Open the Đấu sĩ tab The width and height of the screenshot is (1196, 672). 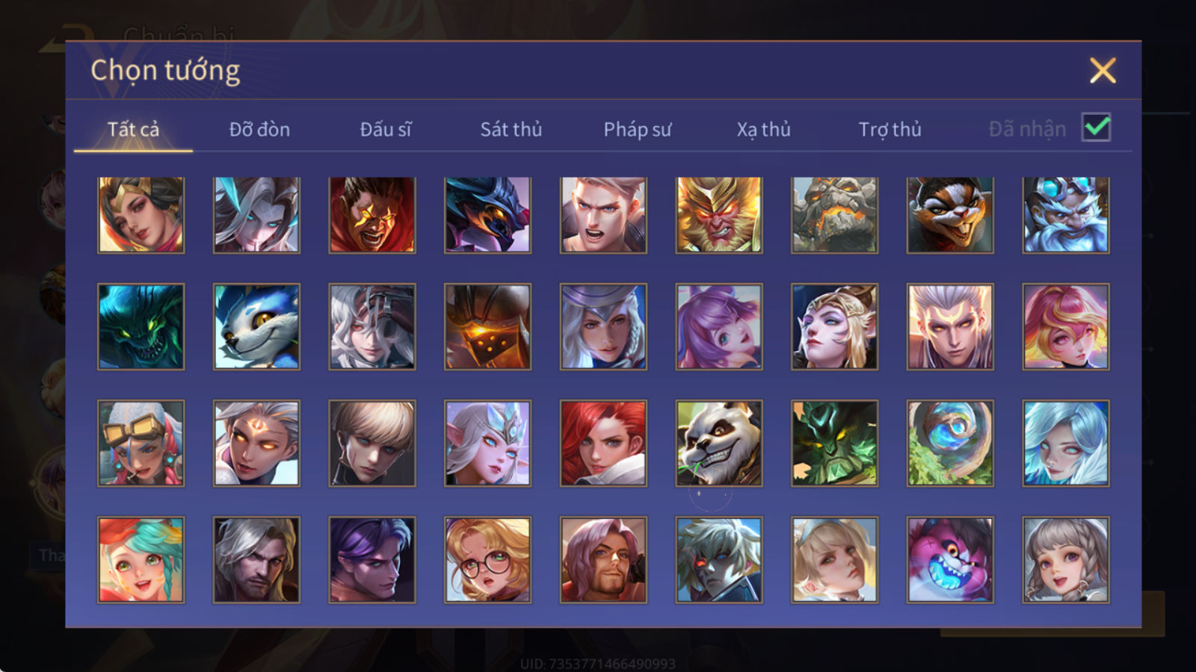click(x=385, y=129)
